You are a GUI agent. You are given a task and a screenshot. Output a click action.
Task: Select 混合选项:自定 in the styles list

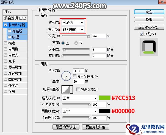(x=15, y=18)
